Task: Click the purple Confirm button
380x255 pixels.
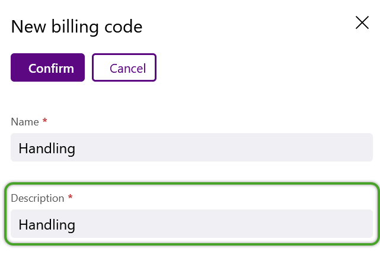Action: pyautogui.click(x=48, y=67)
